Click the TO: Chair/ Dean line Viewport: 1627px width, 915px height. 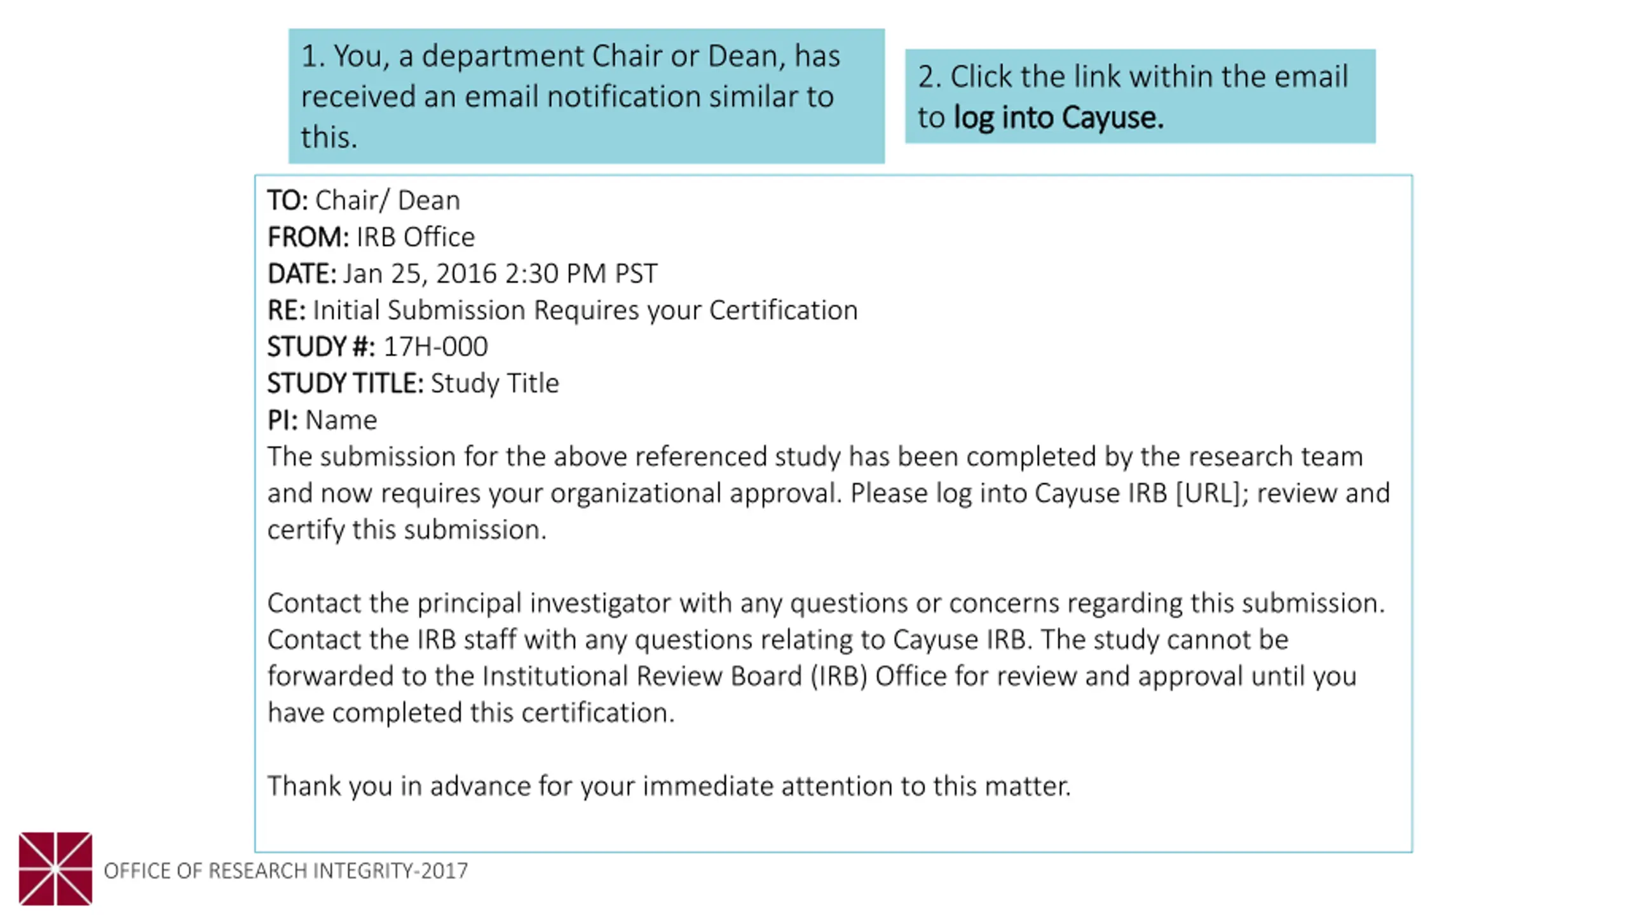364,200
